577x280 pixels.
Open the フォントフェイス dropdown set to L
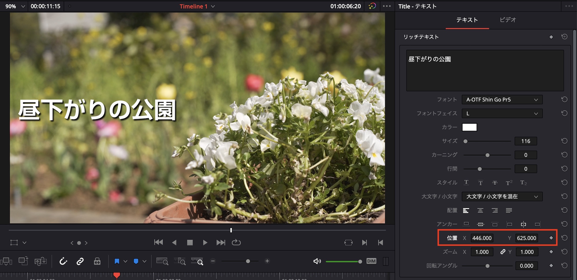click(x=502, y=113)
